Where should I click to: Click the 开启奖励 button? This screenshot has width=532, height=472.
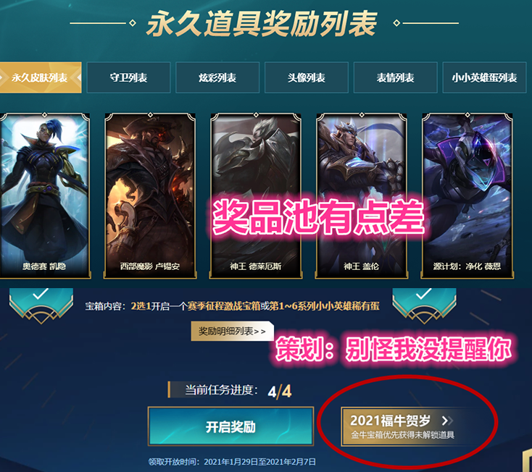pyautogui.click(x=230, y=426)
